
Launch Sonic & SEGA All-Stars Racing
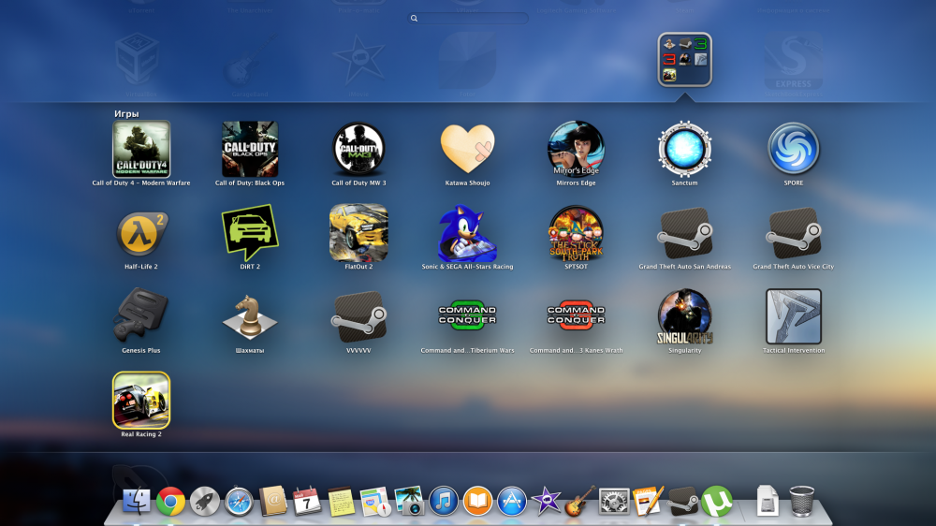click(467, 233)
